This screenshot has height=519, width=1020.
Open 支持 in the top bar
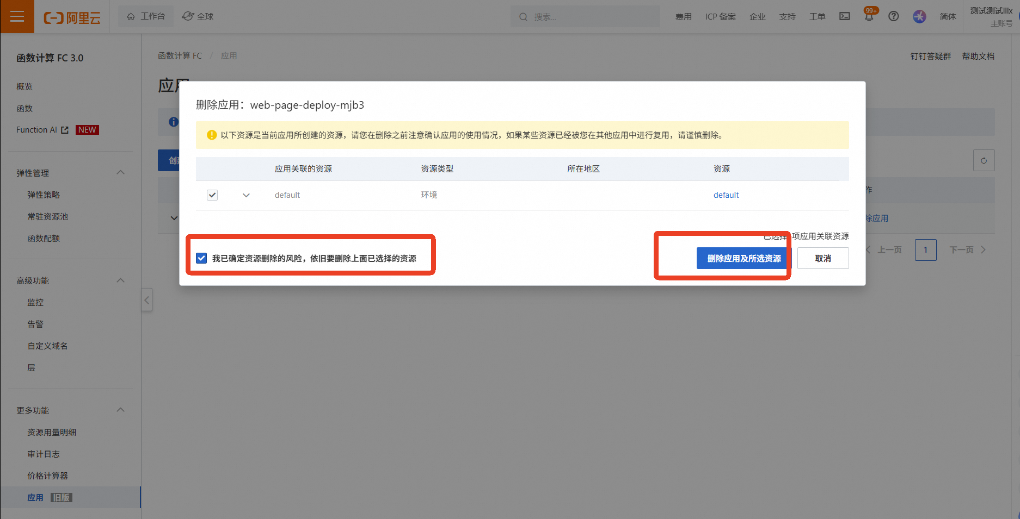[x=787, y=17]
